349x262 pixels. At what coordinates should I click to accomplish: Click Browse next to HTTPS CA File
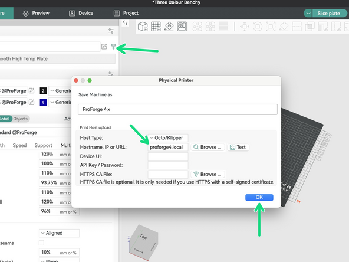click(x=208, y=174)
